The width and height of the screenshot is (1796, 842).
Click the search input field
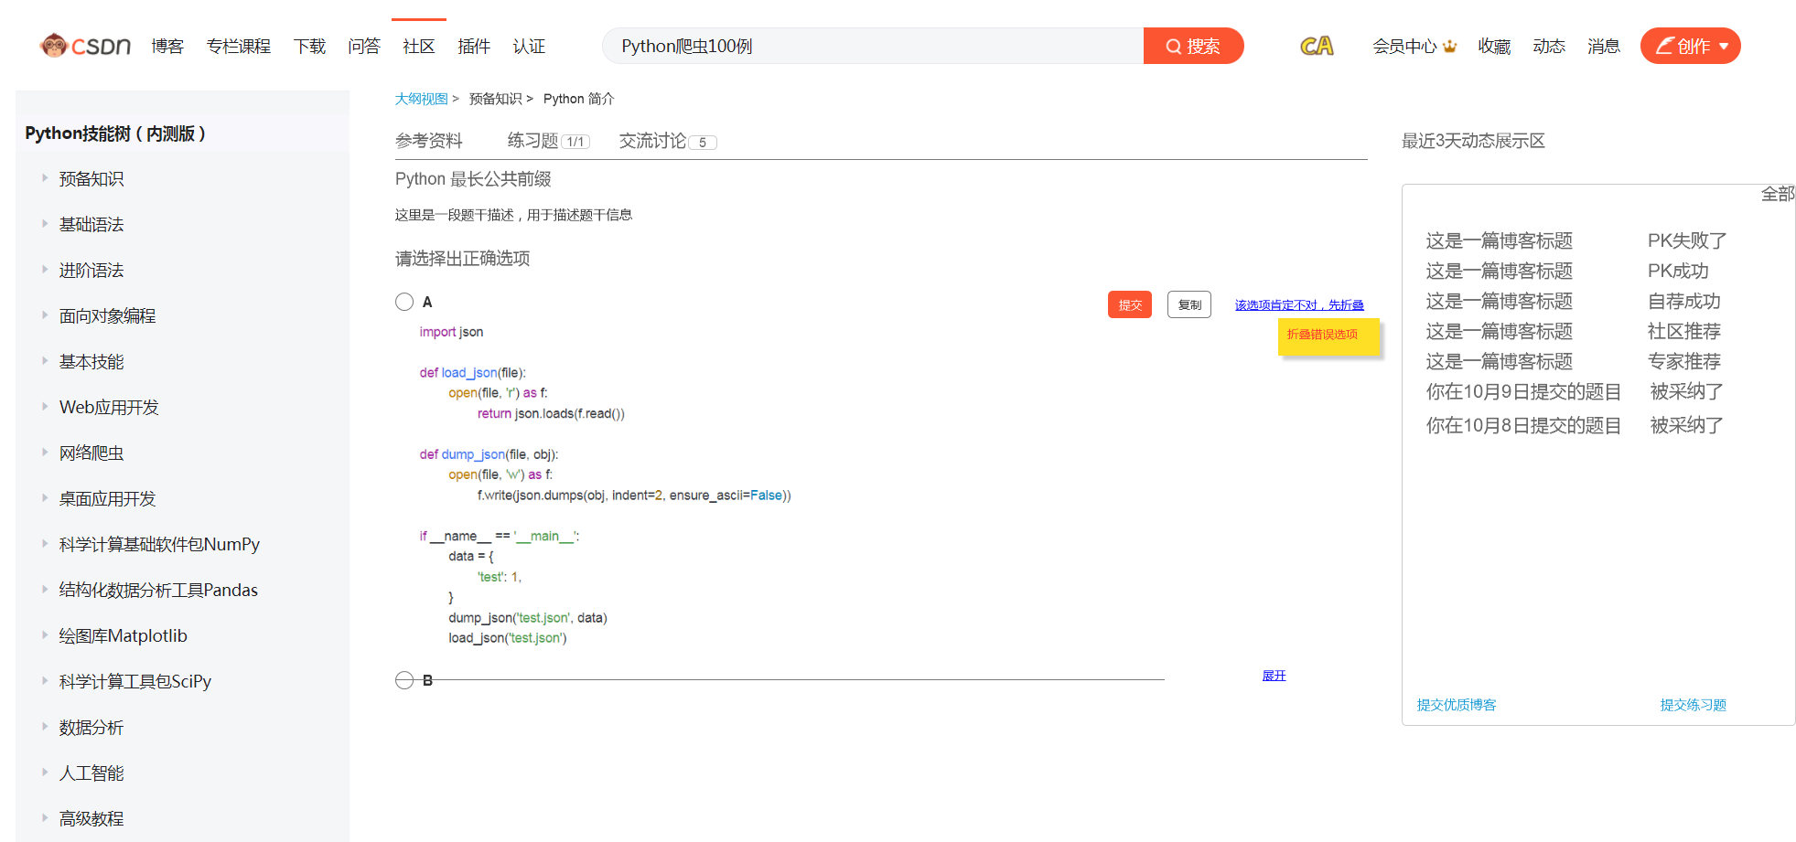873,46
